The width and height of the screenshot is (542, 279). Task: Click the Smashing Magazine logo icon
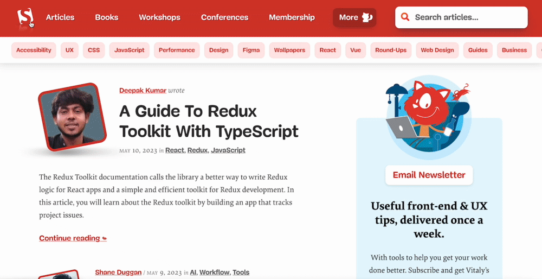pos(25,17)
